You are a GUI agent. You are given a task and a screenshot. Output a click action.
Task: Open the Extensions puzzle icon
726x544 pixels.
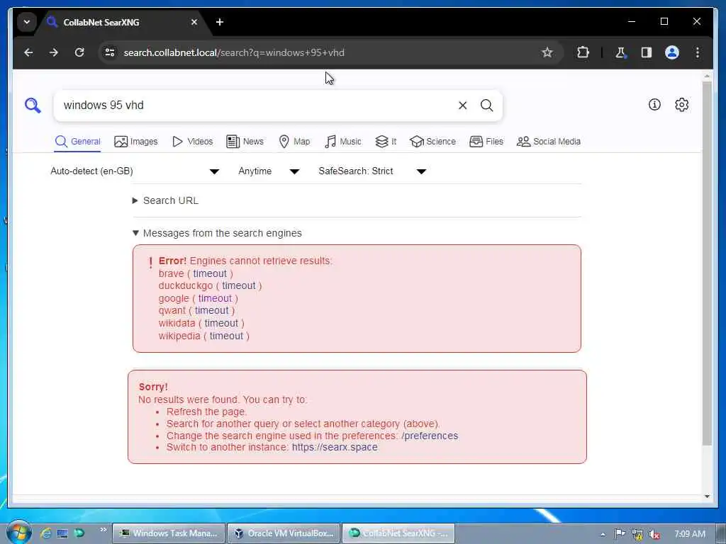(x=583, y=52)
